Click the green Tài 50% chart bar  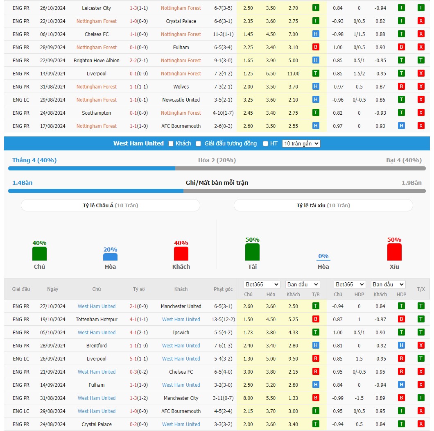tap(252, 252)
